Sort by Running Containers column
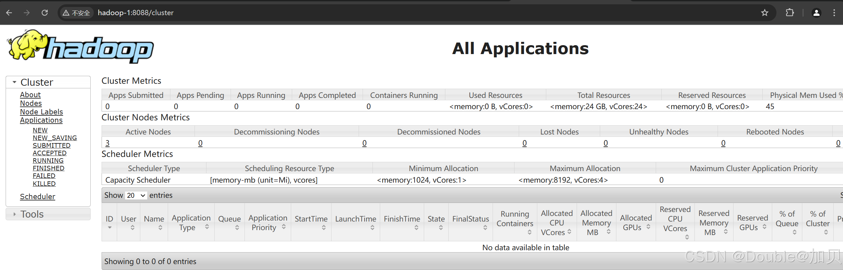The height and width of the screenshot is (270, 843). [x=515, y=222]
